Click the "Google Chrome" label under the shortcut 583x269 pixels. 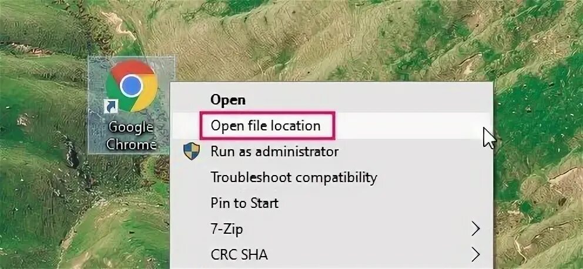pyautogui.click(x=131, y=136)
